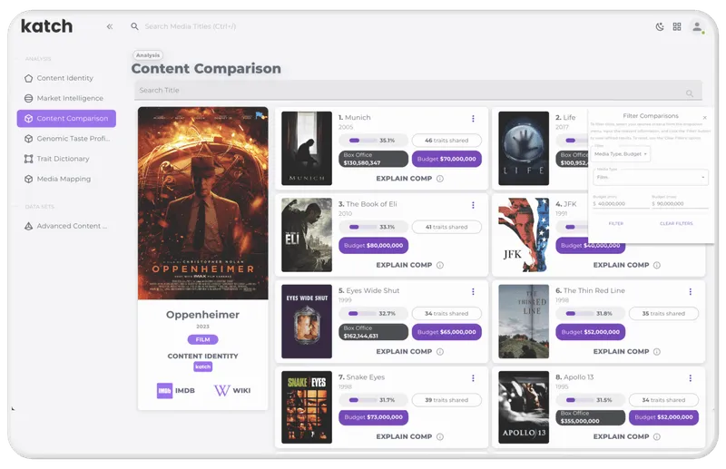The height and width of the screenshot is (469, 726).
Task: Open the three-dot menu for Munich
Action: point(473,119)
